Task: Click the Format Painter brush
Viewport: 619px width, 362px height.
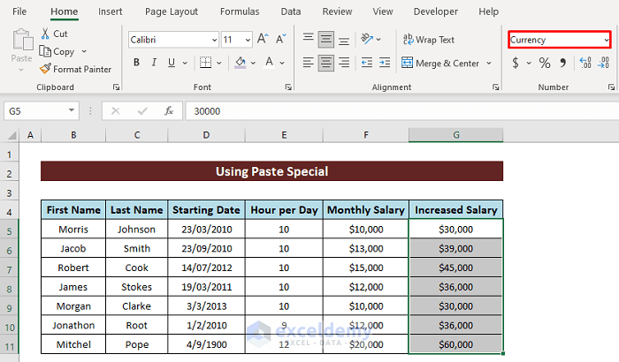Action: [45, 69]
